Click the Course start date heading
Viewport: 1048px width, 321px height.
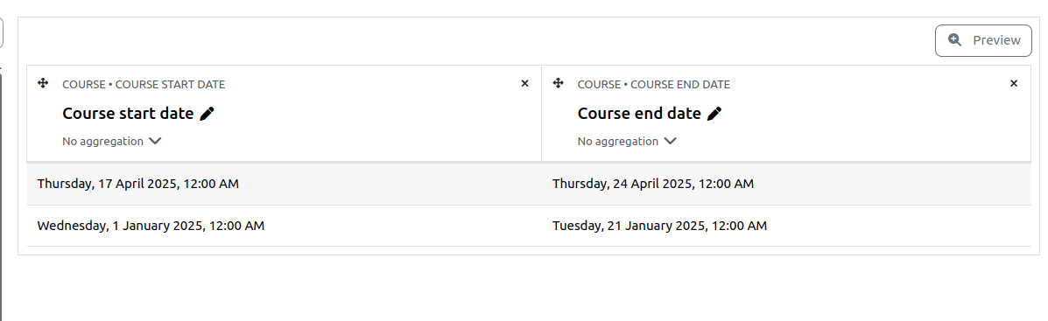[x=129, y=114]
